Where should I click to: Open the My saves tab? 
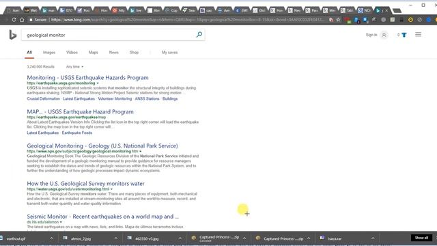(x=170, y=53)
